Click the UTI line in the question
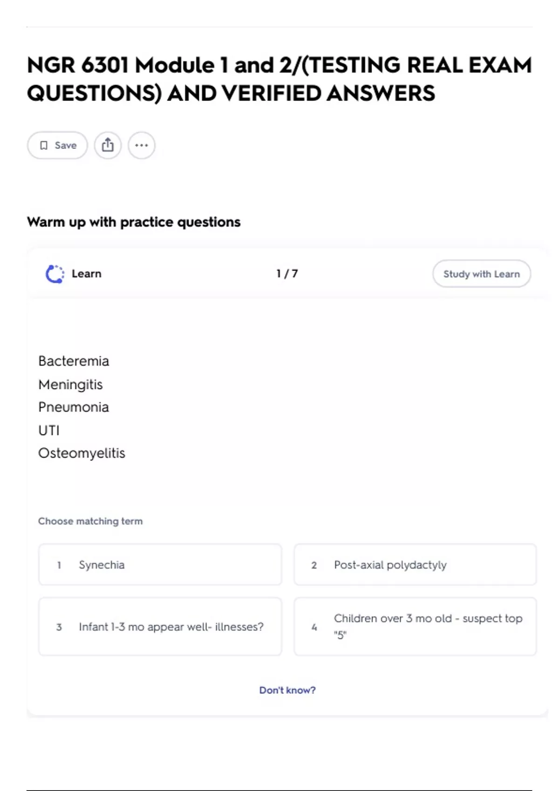Screen dimensions: 559x791 (49, 430)
